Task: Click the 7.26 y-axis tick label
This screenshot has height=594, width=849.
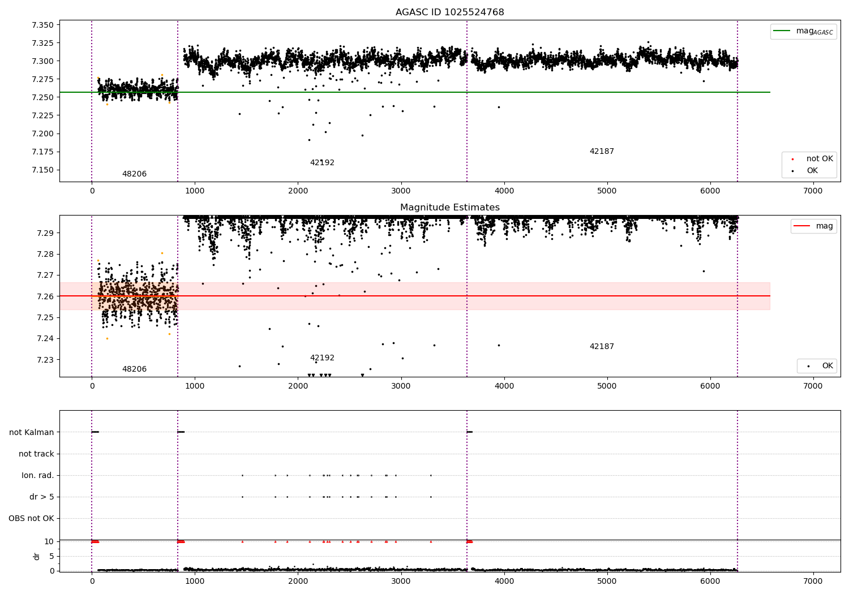Action: point(45,296)
